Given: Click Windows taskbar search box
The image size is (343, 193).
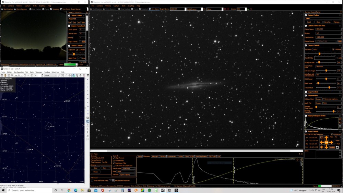Looking at the screenshot, I should point(29,190).
